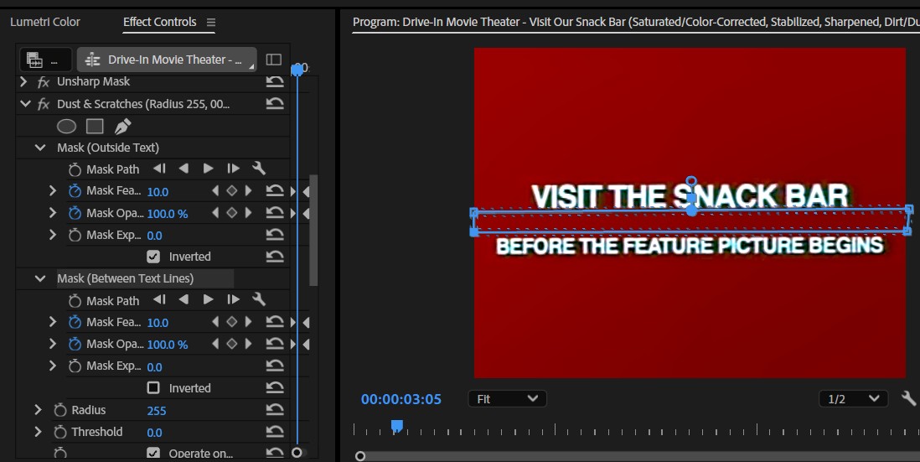Toggle Radius animation stopwatch

[59, 410]
